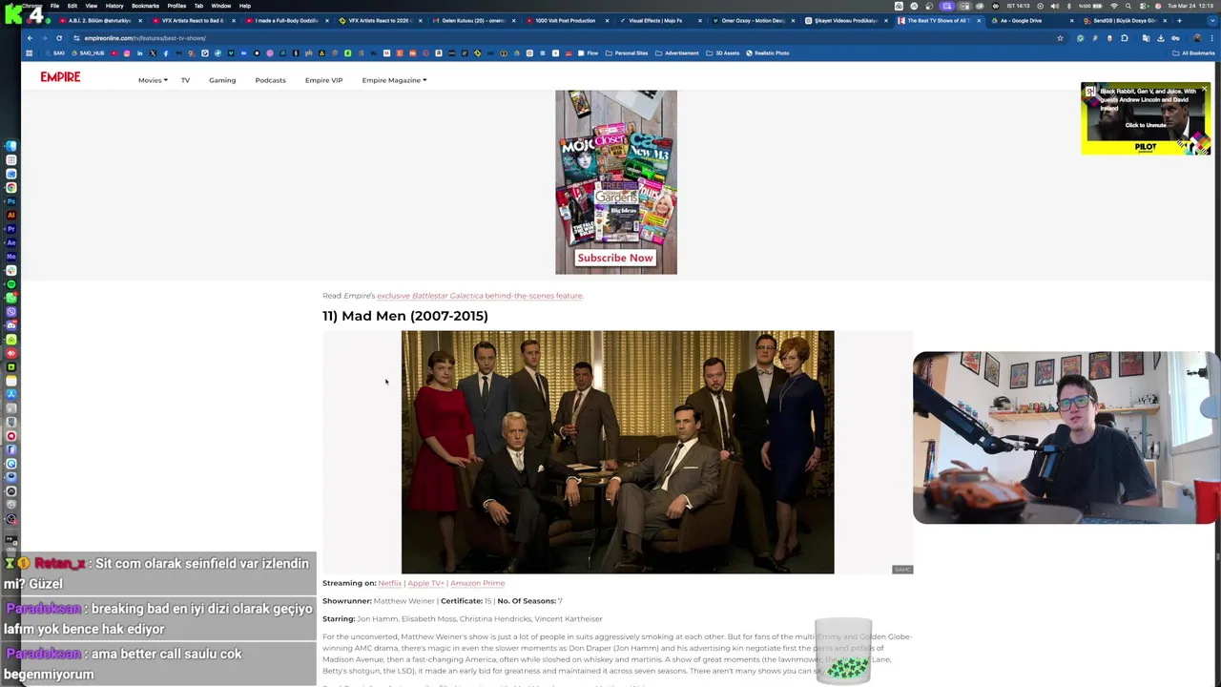Image resolution: width=1221 pixels, height=687 pixels.
Task: Open the LinkedIn bookmark icon
Action: click(x=140, y=53)
